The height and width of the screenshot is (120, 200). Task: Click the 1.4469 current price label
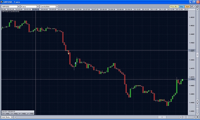pos(192,79)
